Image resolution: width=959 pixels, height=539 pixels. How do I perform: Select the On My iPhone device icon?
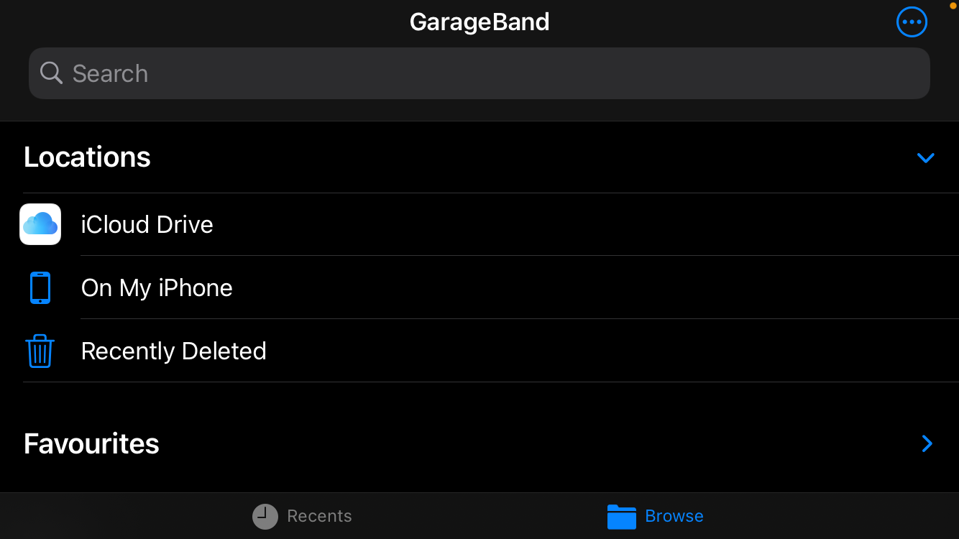tap(40, 287)
